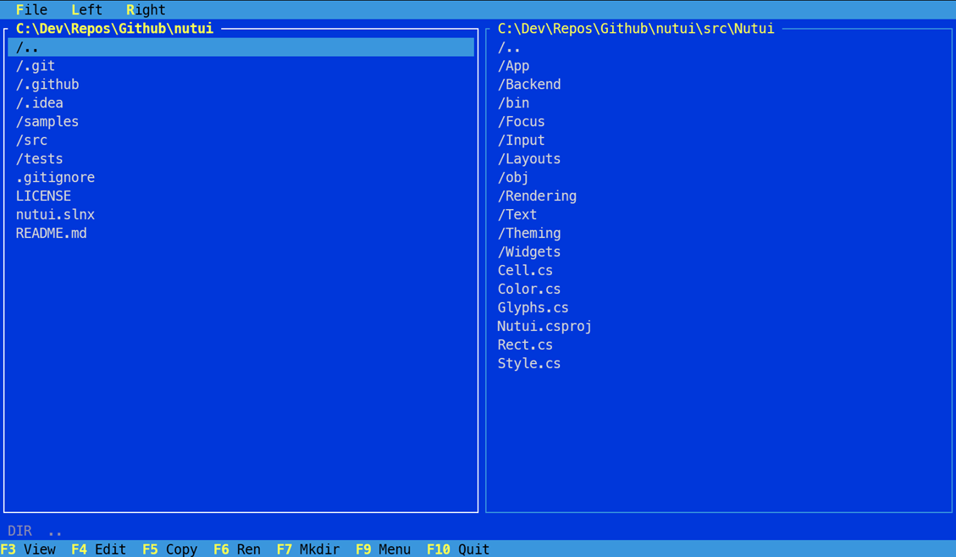Screen dimensions: 956x557
Task: Click the right panel path ending in src\Nutui
Action: click(x=636, y=29)
